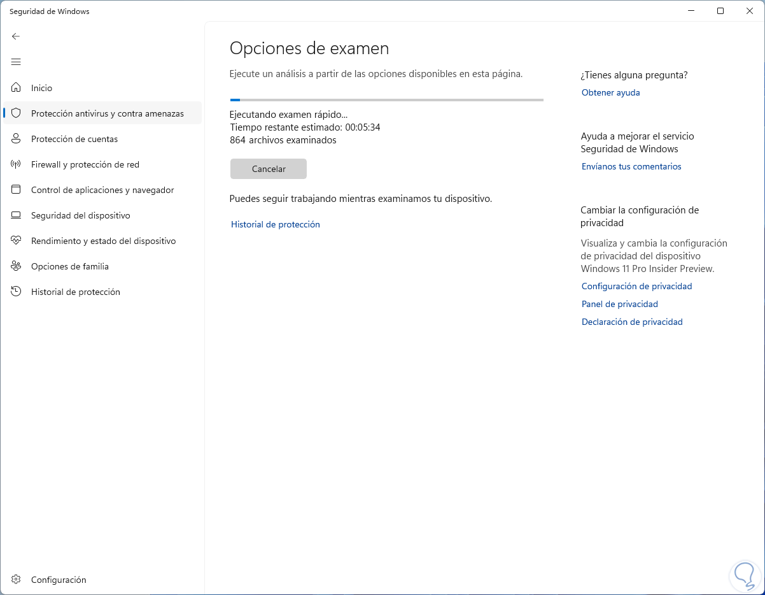
Task: Click the quick scan progress bar
Action: [x=387, y=100]
